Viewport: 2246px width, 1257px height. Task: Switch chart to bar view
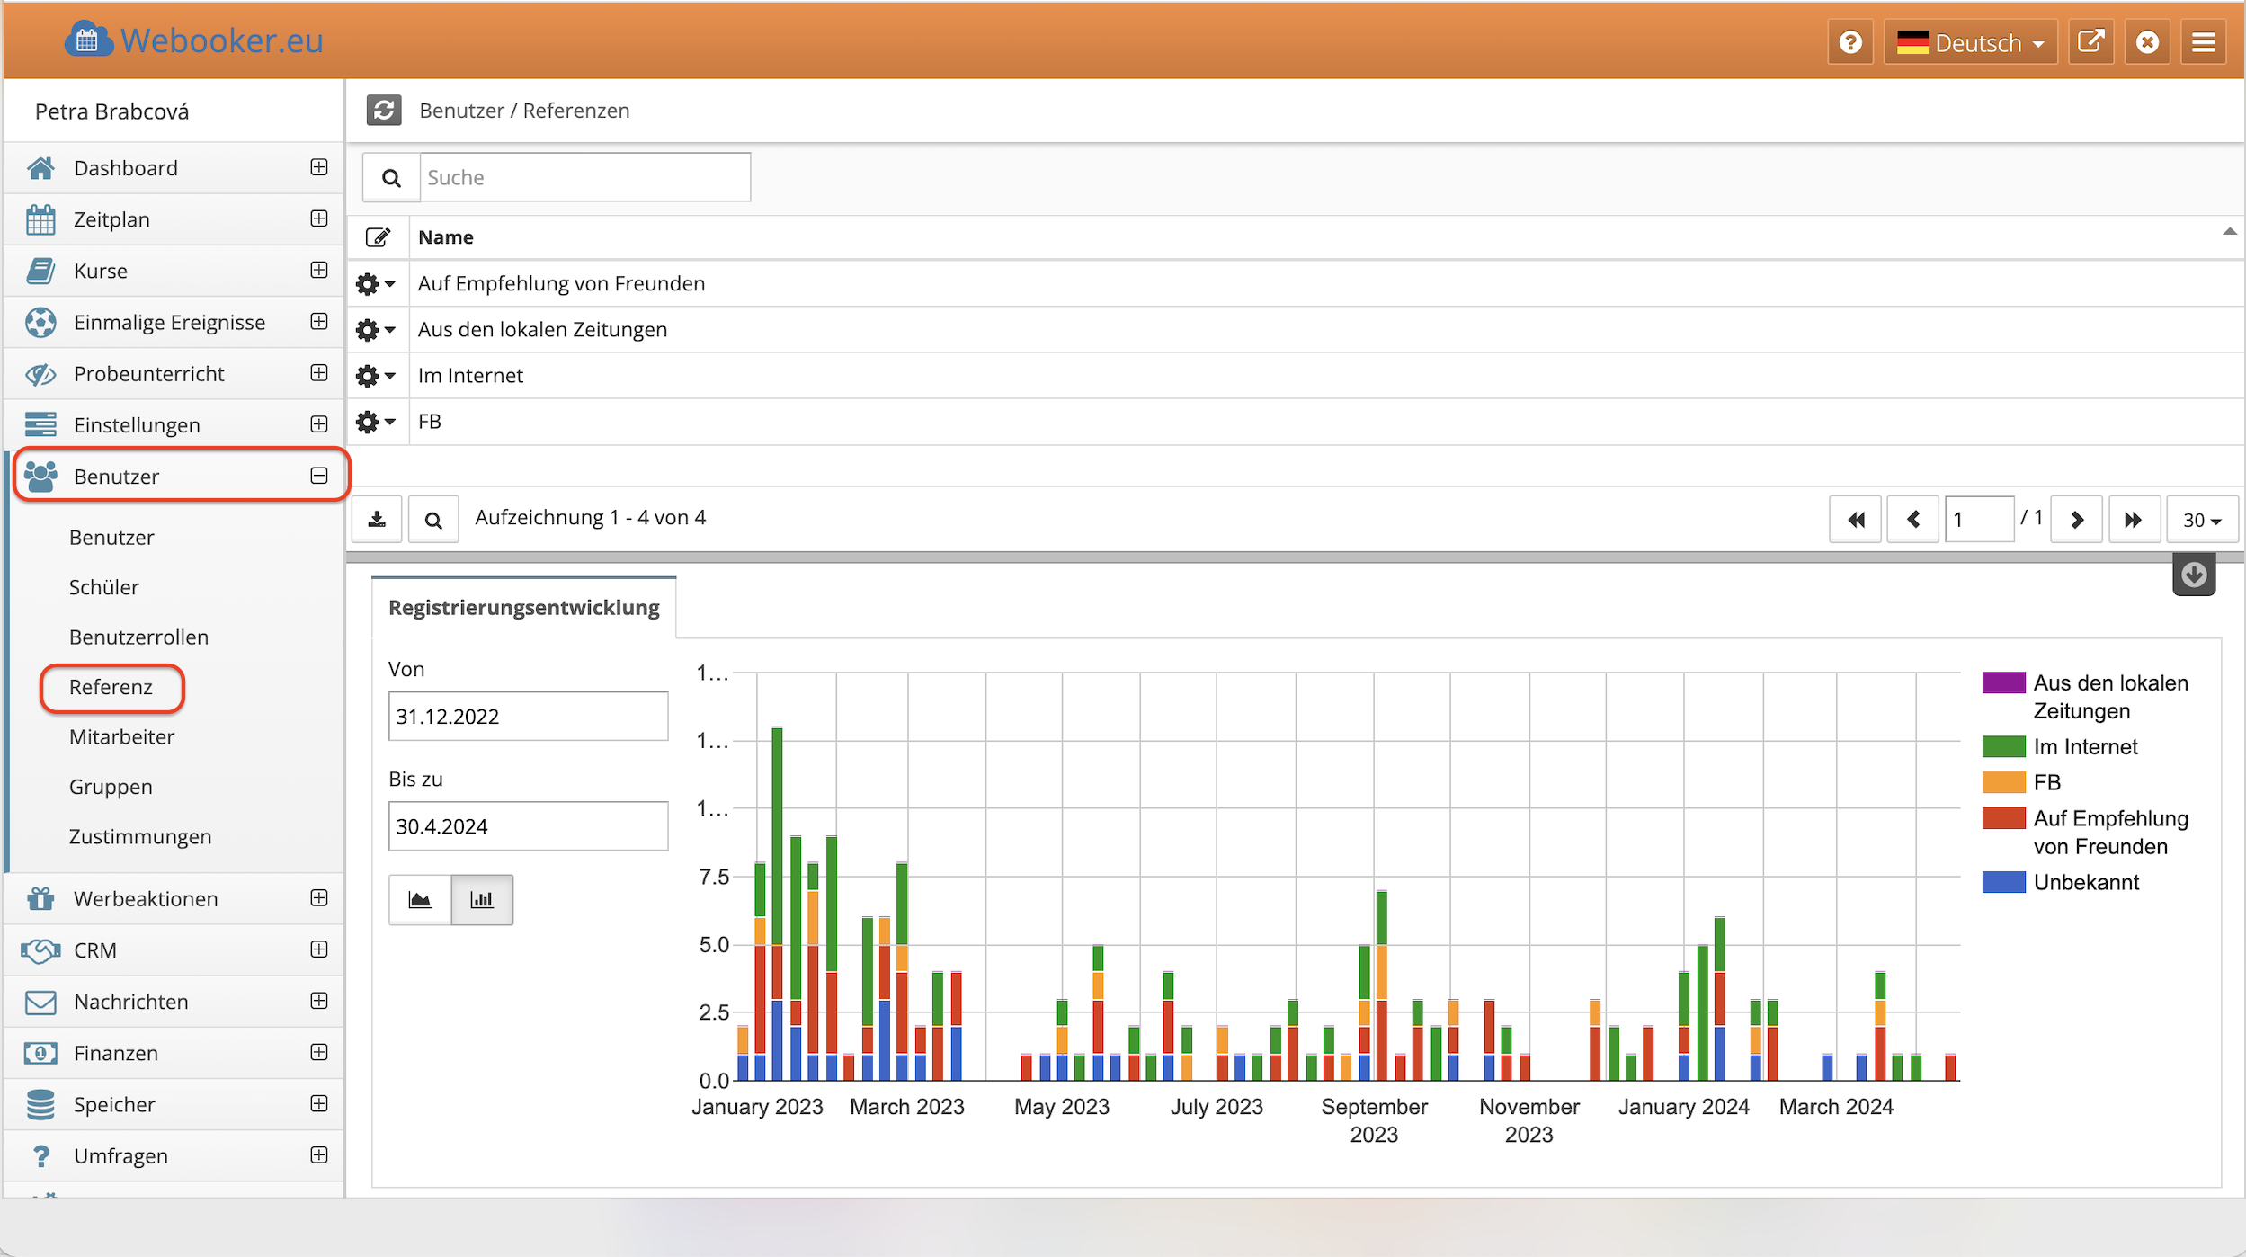pos(482,899)
